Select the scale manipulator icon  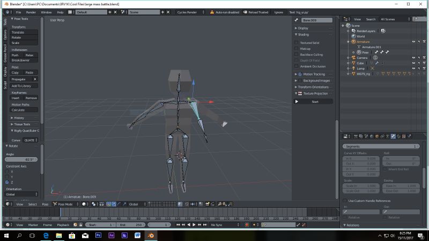(124, 204)
